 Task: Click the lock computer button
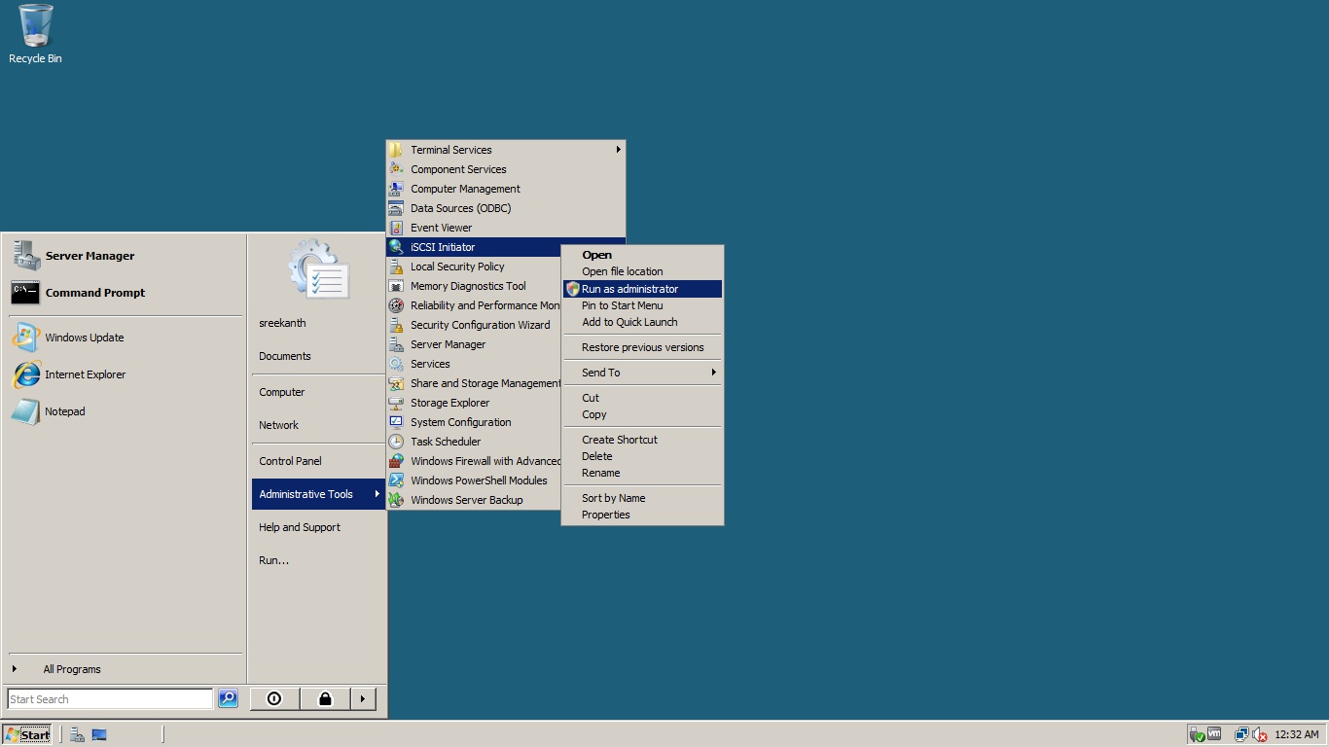click(324, 698)
